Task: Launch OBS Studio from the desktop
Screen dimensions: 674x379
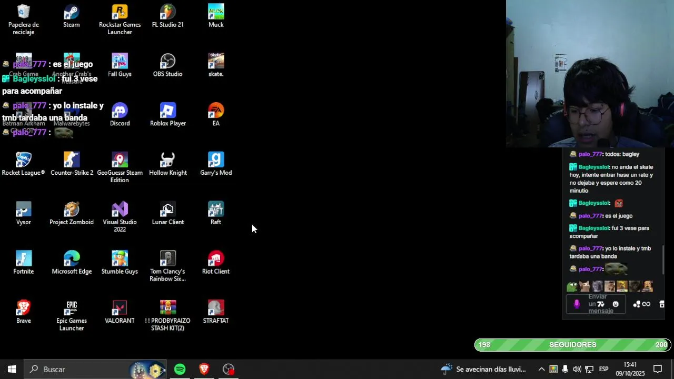Action: (168, 65)
